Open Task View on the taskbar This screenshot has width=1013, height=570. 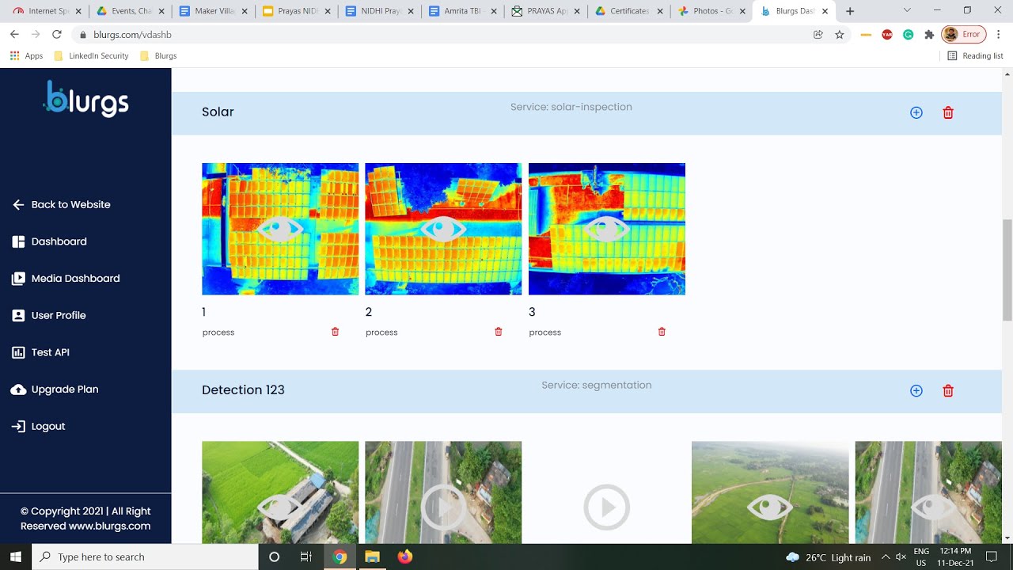306,557
